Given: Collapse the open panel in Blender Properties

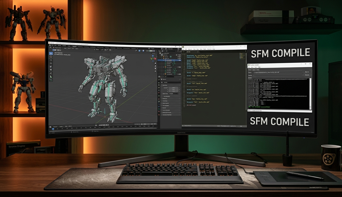Looking at the screenshot, I should (162, 85).
